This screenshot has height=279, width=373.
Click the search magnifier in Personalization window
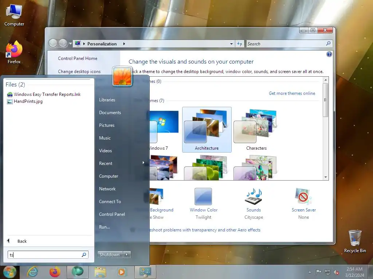point(328,44)
